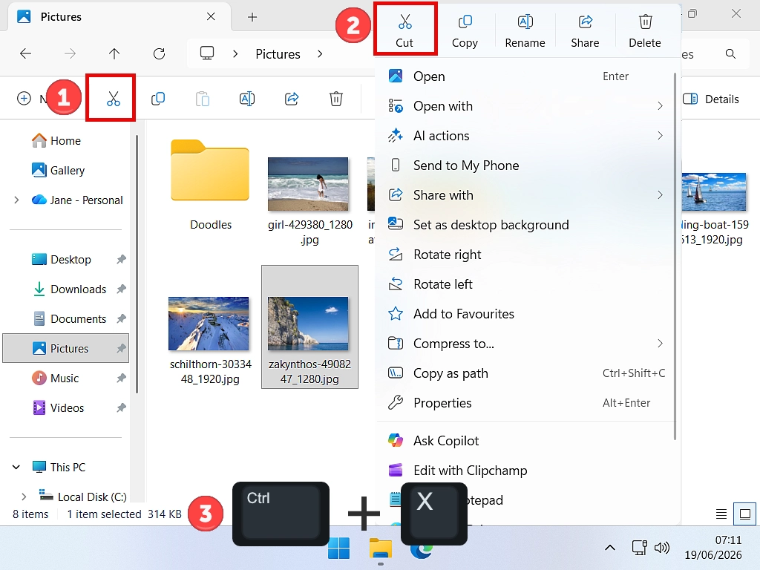Select Send to My Phone
The height and width of the screenshot is (570, 760).
tap(525, 166)
